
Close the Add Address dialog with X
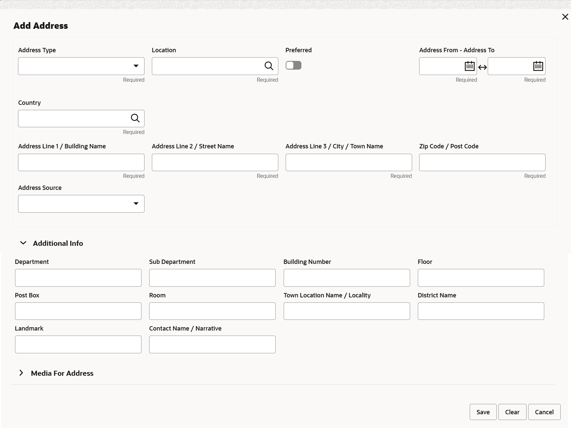click(x=565, y=17)
